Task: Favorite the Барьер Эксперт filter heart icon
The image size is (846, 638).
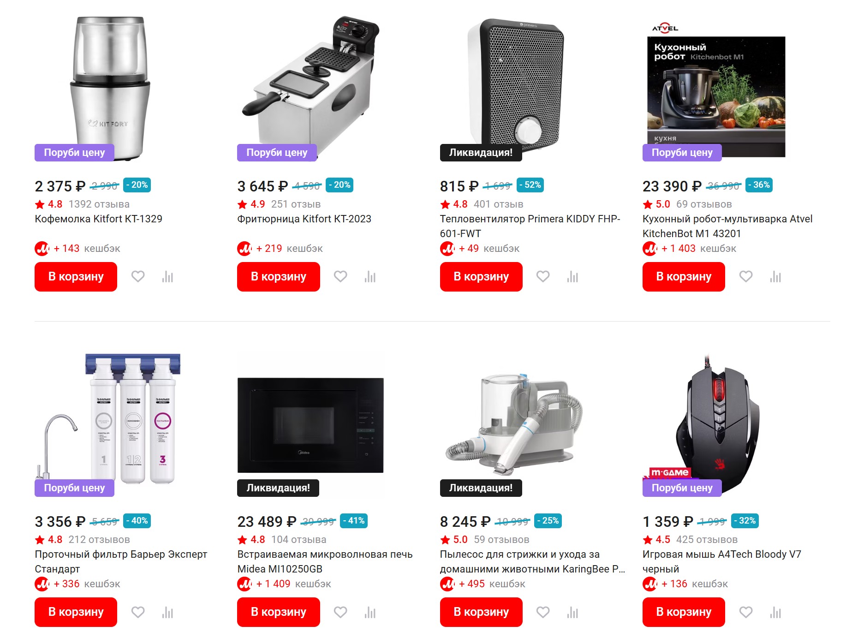Action: [138, 612]
